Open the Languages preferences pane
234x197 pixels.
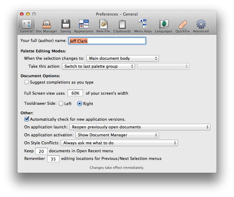164,26
